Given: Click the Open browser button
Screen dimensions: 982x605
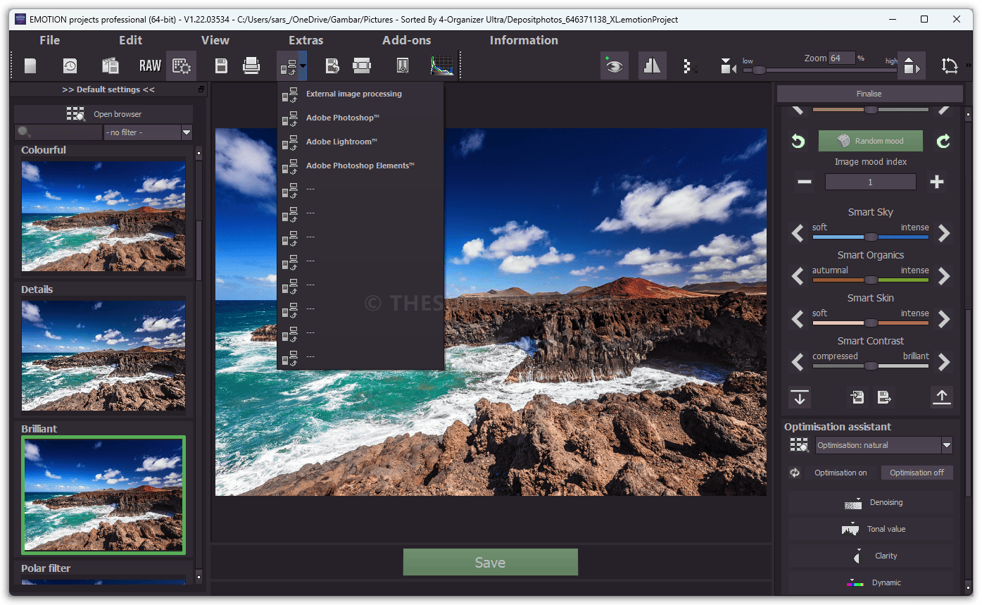Looking at the screenshot, I should 103,114.
